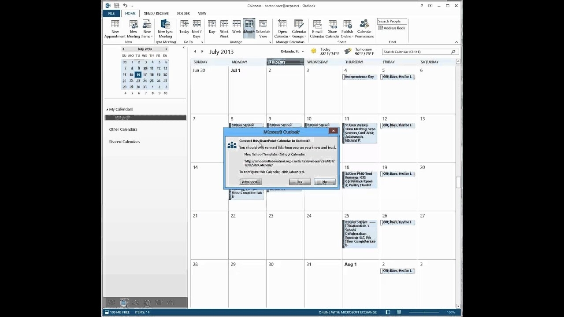This screenshot has width=564, height=317.
Task: Collapse the ribbon with the chevron
Action: point(456,42)
